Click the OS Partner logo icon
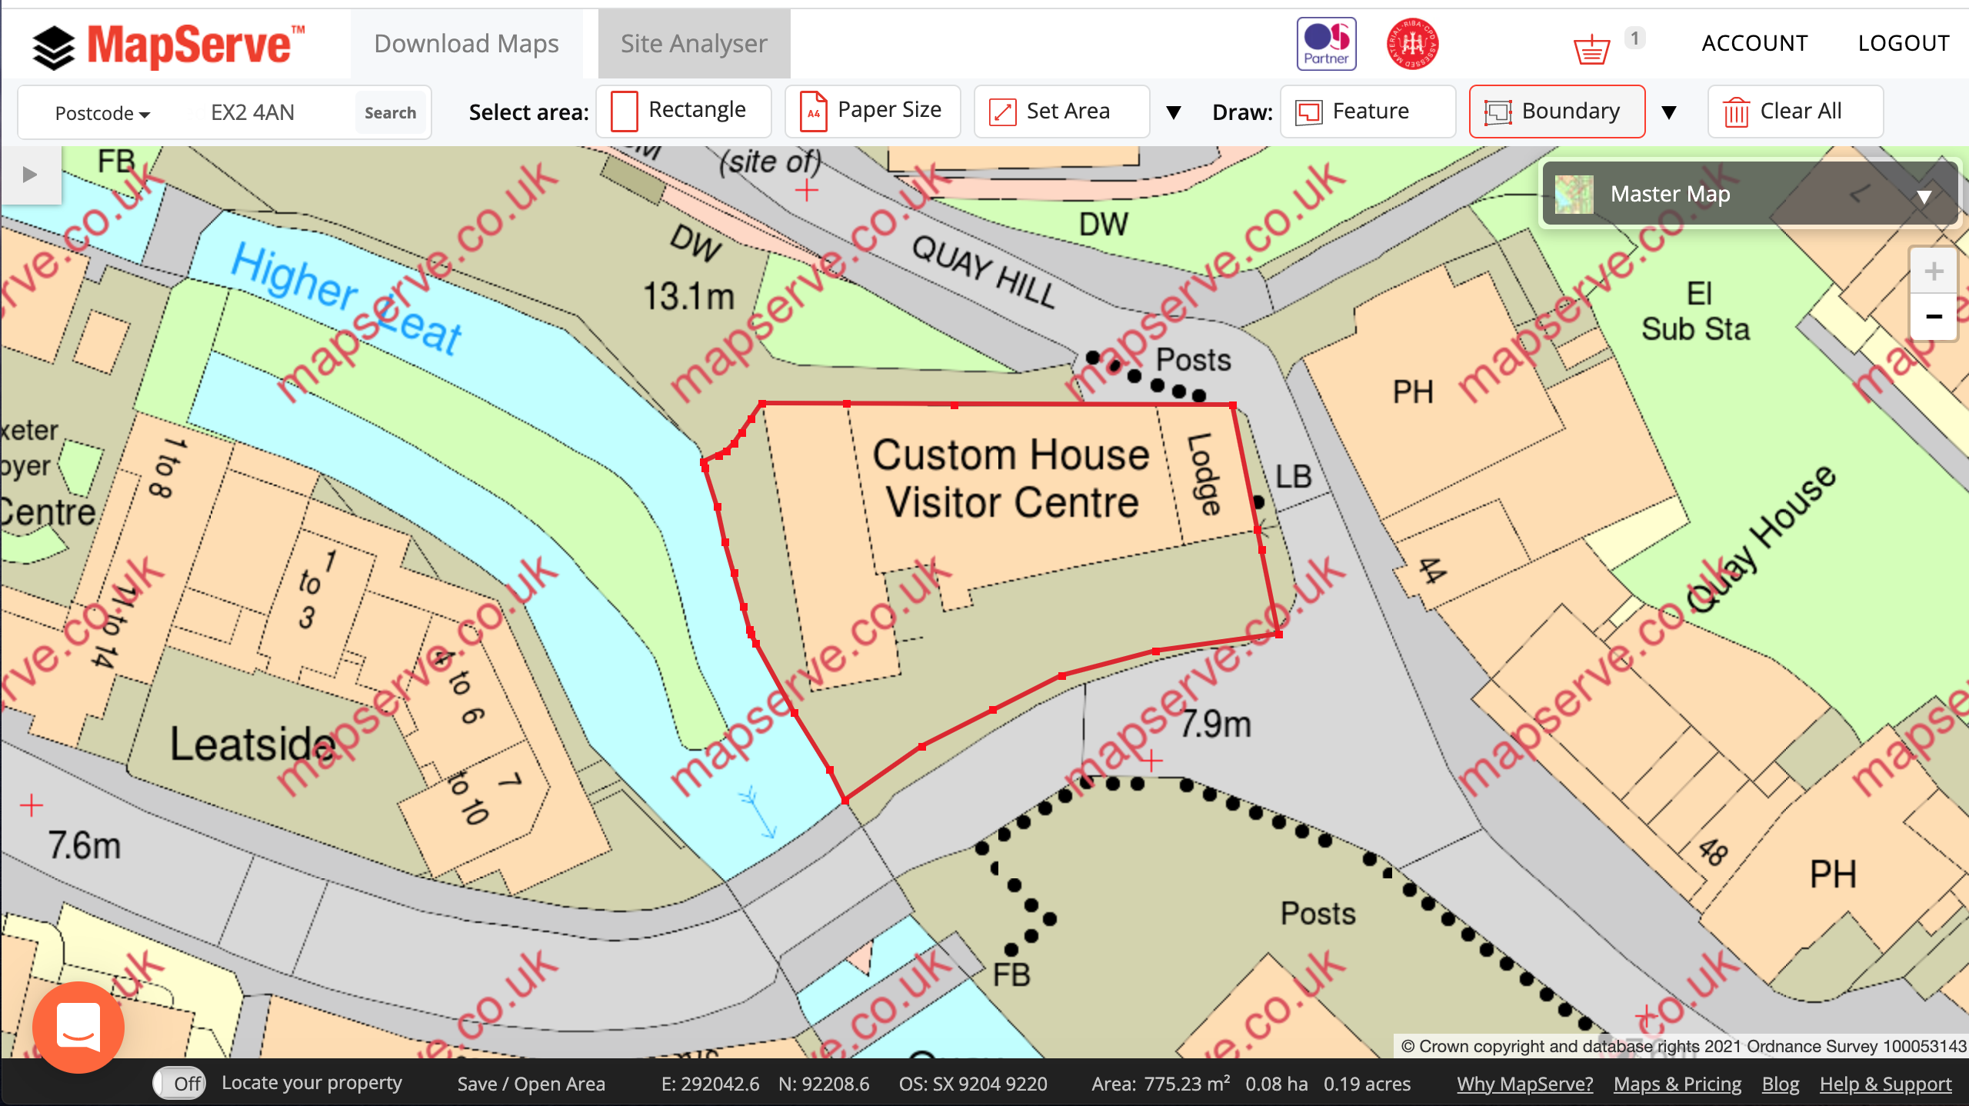The width and height of the screenshot is (1969, 1106). tap(1325, 45)
